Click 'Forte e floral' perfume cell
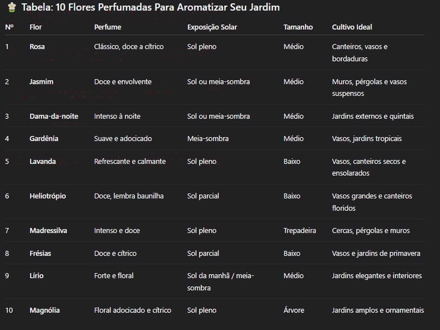Image resolution: width=440 pixels, height=330 pixels. pyautogui.click(x=114, y=276)
